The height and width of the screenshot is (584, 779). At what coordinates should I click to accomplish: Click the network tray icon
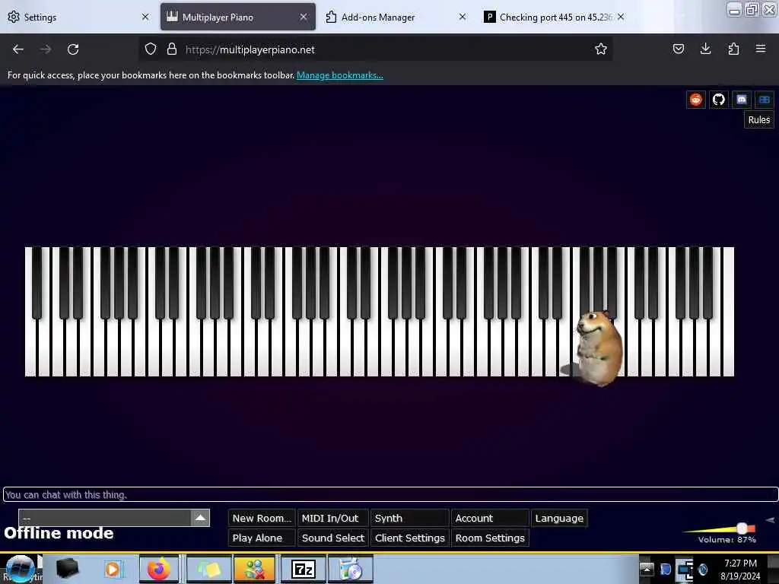tap(685, 570)
